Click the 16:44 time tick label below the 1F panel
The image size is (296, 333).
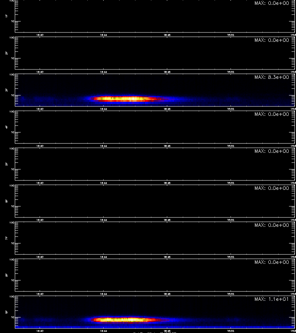pyautogui.click(x=103, y=35)
